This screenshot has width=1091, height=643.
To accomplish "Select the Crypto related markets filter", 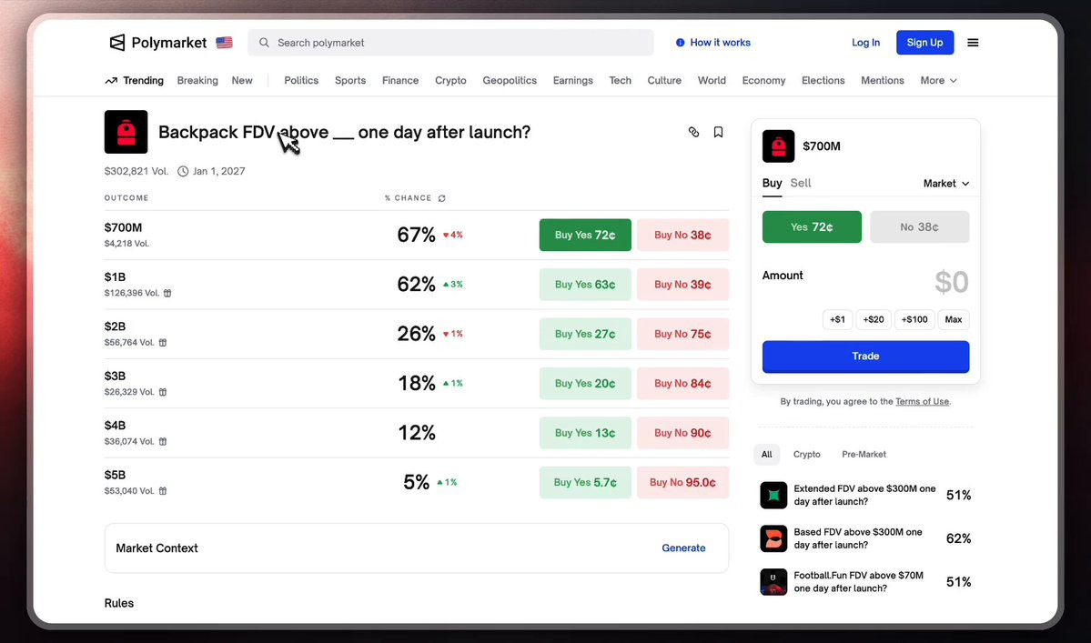I will (x=807, y=455).
